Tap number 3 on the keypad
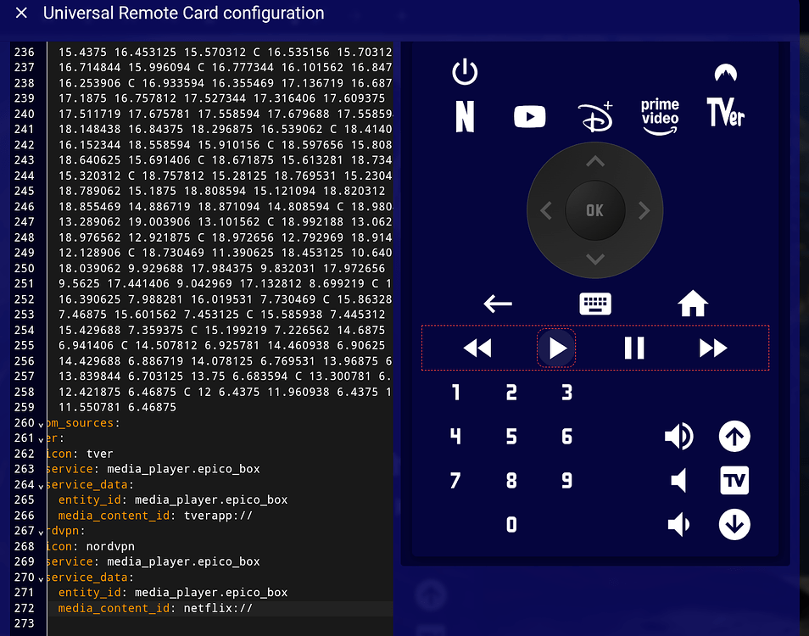Viewport: 809px width, 636px height. (x=566, y=393)
